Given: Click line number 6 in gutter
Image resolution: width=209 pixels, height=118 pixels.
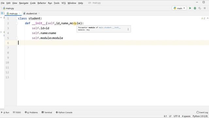Looking at the screenshot, I should point(8,43).
